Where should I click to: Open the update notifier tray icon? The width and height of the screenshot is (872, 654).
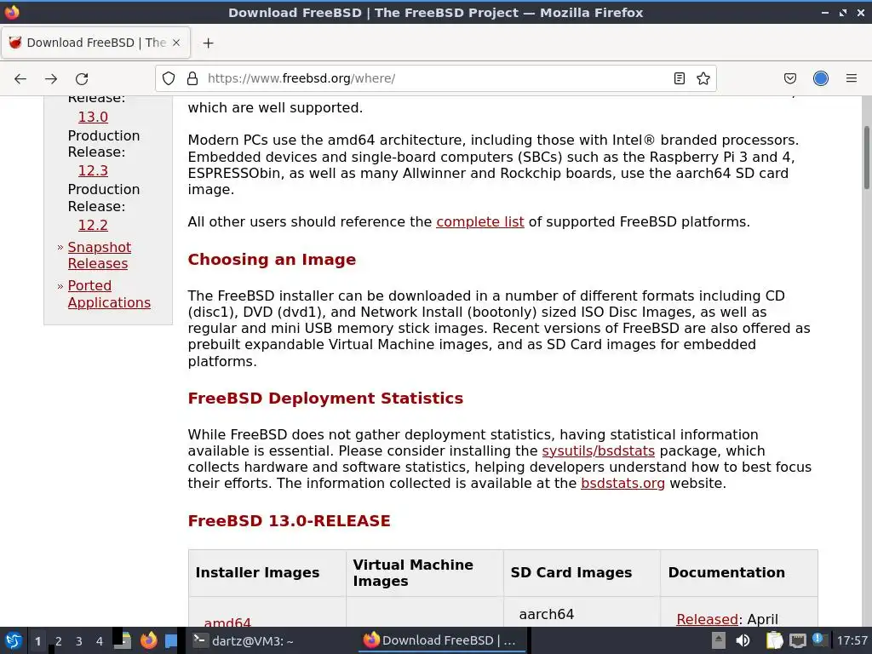(818, 640)
